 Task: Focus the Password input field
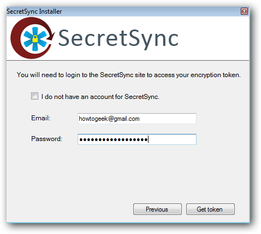coord(137,139)
